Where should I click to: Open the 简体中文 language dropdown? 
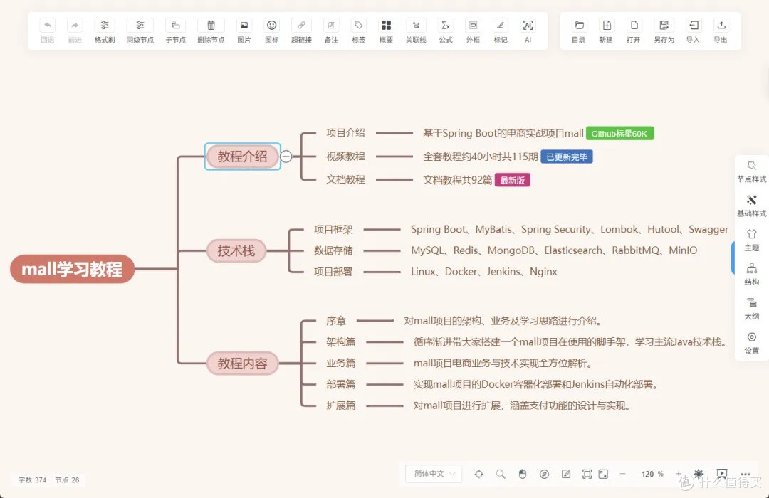click(434, 474)
